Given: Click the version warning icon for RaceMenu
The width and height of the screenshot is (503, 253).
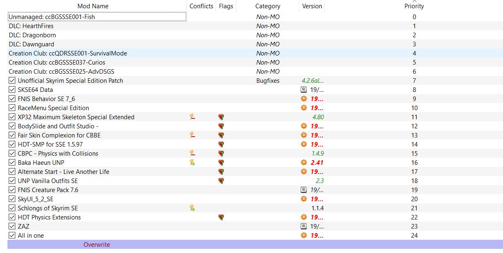Looking at the screenshot, I should click(x=304, y=108).
